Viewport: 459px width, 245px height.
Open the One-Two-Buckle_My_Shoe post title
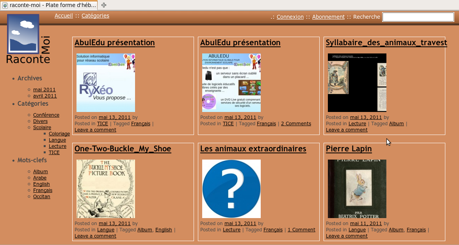coord(123,149)
